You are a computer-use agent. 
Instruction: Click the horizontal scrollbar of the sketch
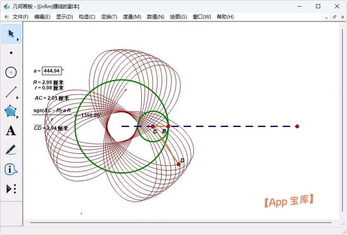181,223
